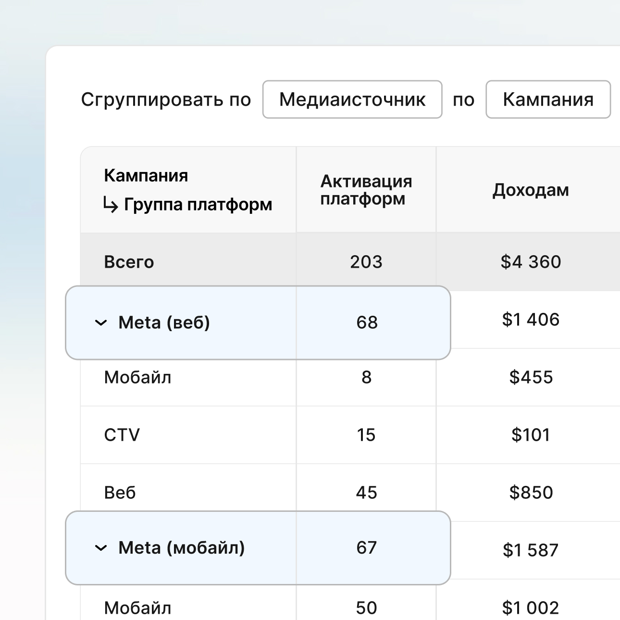Select the CTV platform row
Screen dimensions: 620x620
[122, 435]
